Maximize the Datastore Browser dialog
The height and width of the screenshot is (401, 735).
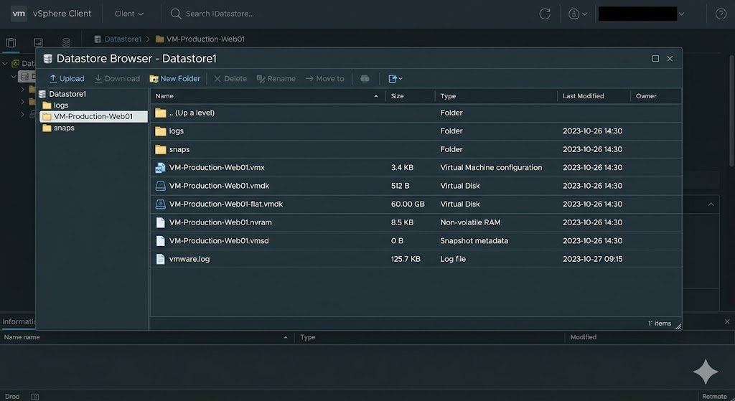point(655,59)
